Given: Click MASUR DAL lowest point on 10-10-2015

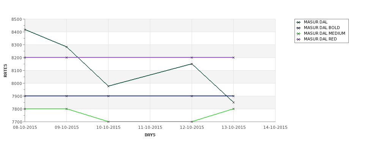Looking at the screenshot, I should (108, 86).
